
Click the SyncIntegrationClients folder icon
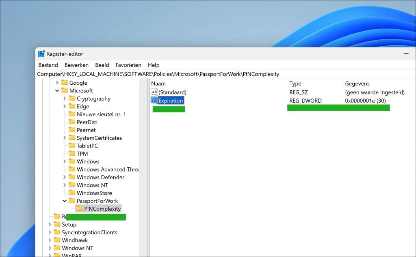point(57,232)
